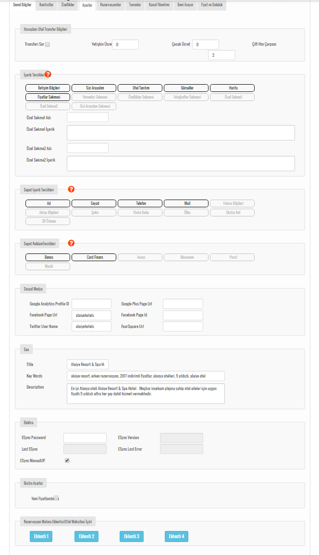Click the Eklenti 1 button
Viewport: 319px width, 555px height.
(41, 536)
